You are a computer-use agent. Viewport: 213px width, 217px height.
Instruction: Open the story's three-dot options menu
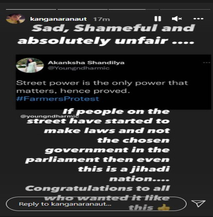pyautogui.click(x=198, y=18)
